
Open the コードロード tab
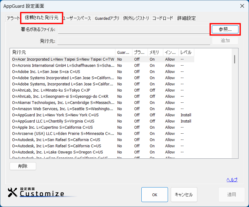(163, 18)
